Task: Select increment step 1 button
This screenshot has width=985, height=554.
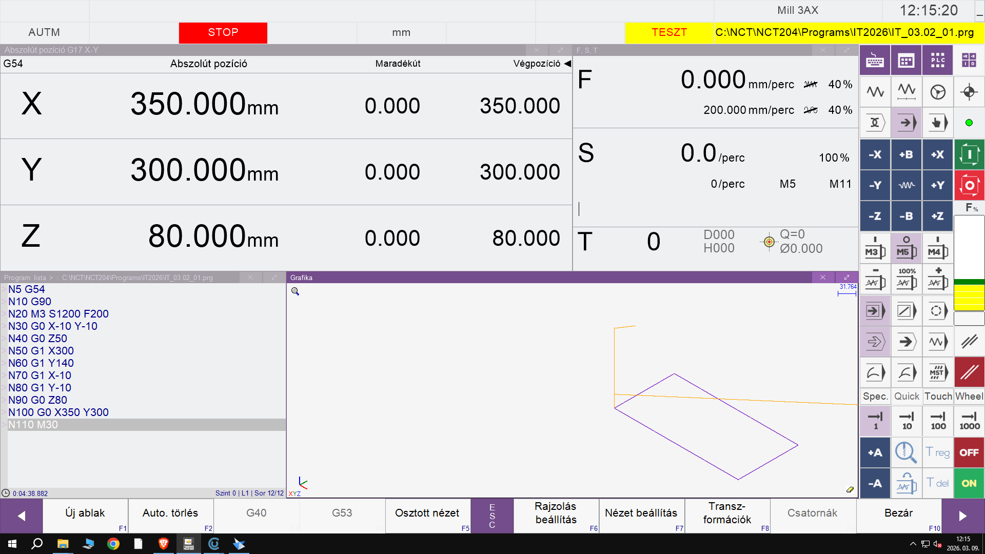Action: click(x=875, y=421)
